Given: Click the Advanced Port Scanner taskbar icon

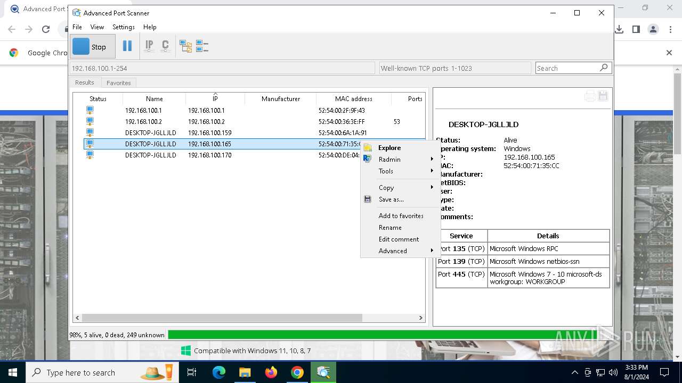Looking at the screenshot, I should [323, 372].
